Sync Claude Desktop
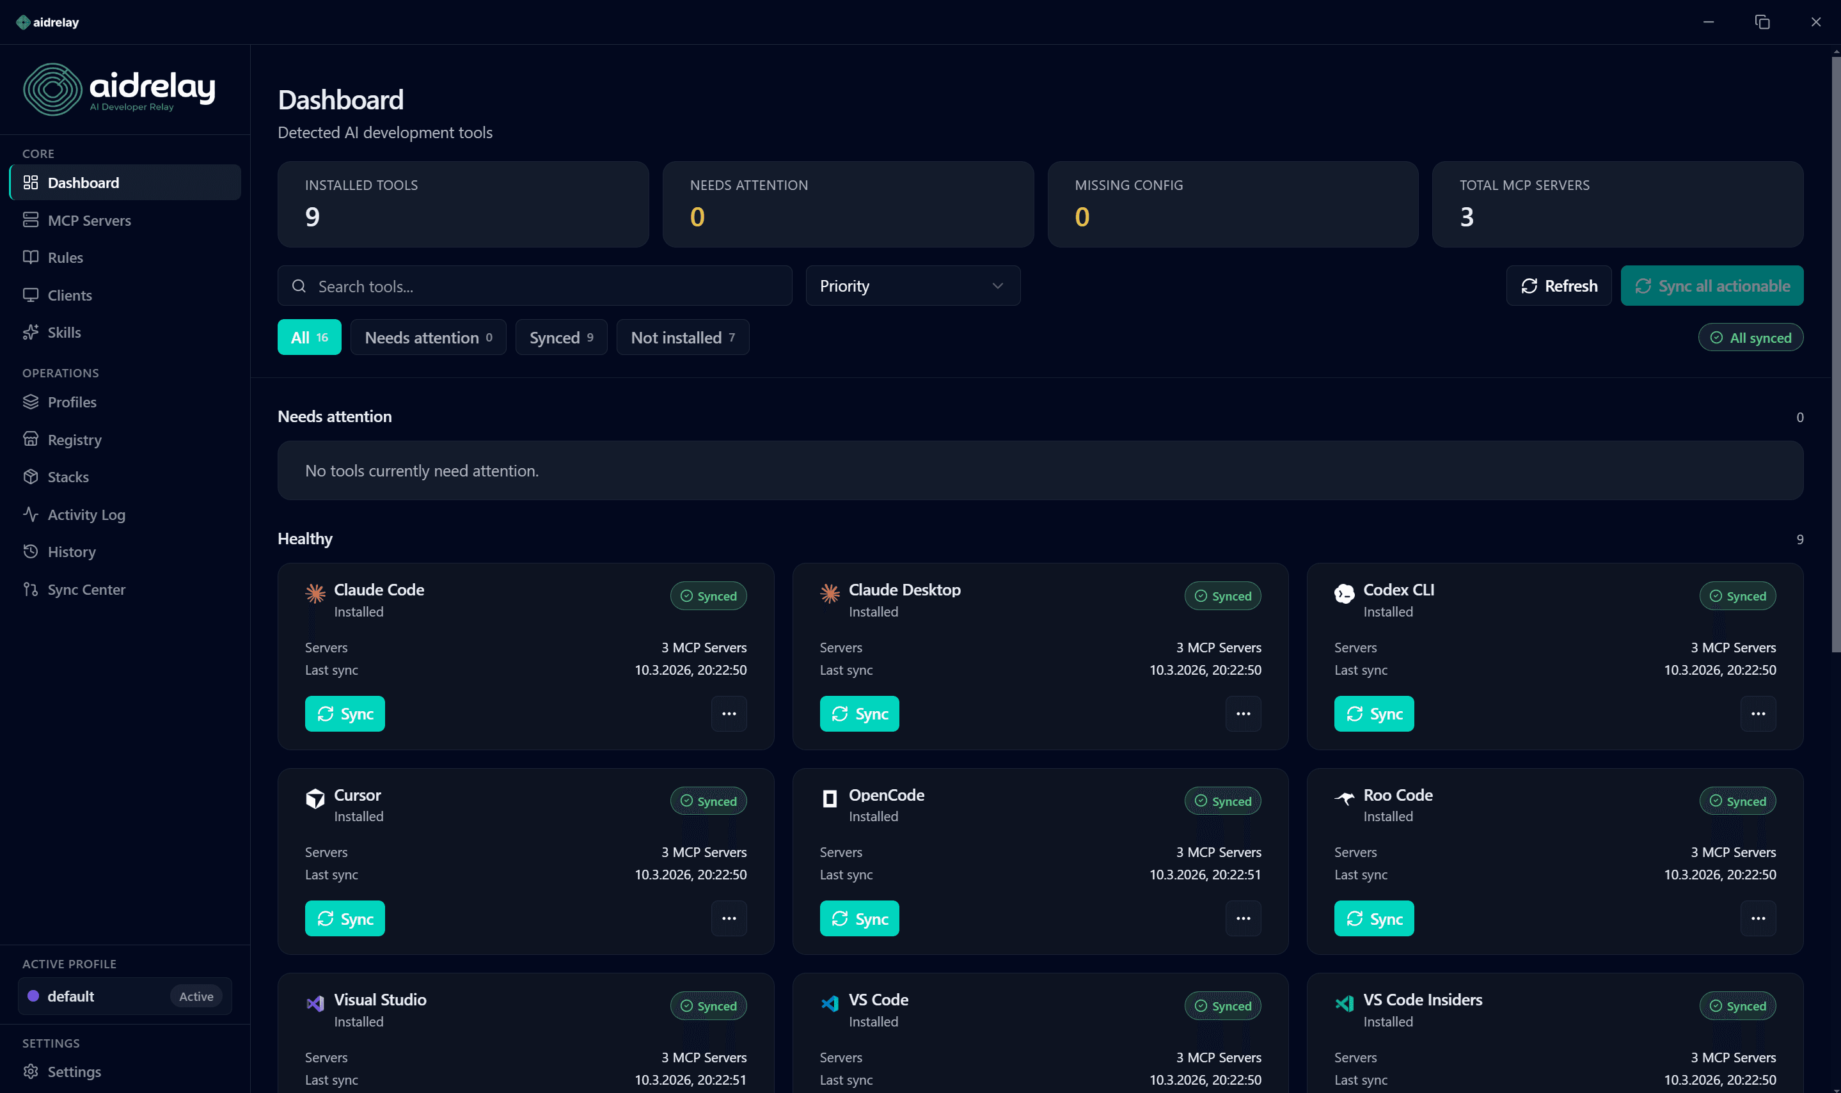This screenshot has height=1093, width=1841. click(x=859, y=714)
